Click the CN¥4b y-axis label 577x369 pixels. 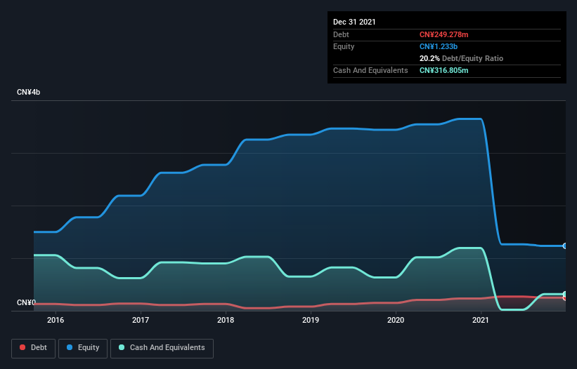pos(28,92)
